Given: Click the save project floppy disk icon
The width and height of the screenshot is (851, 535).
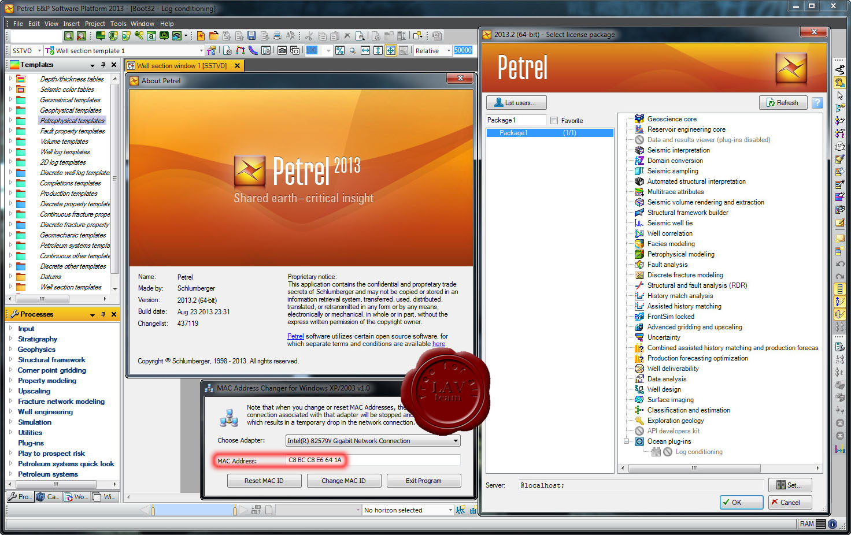Looking at the screenshot, I should pos(251,36).
